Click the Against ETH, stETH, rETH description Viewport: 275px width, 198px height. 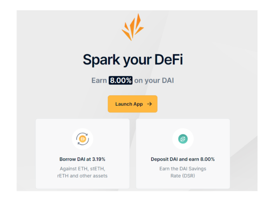(82, 169)
